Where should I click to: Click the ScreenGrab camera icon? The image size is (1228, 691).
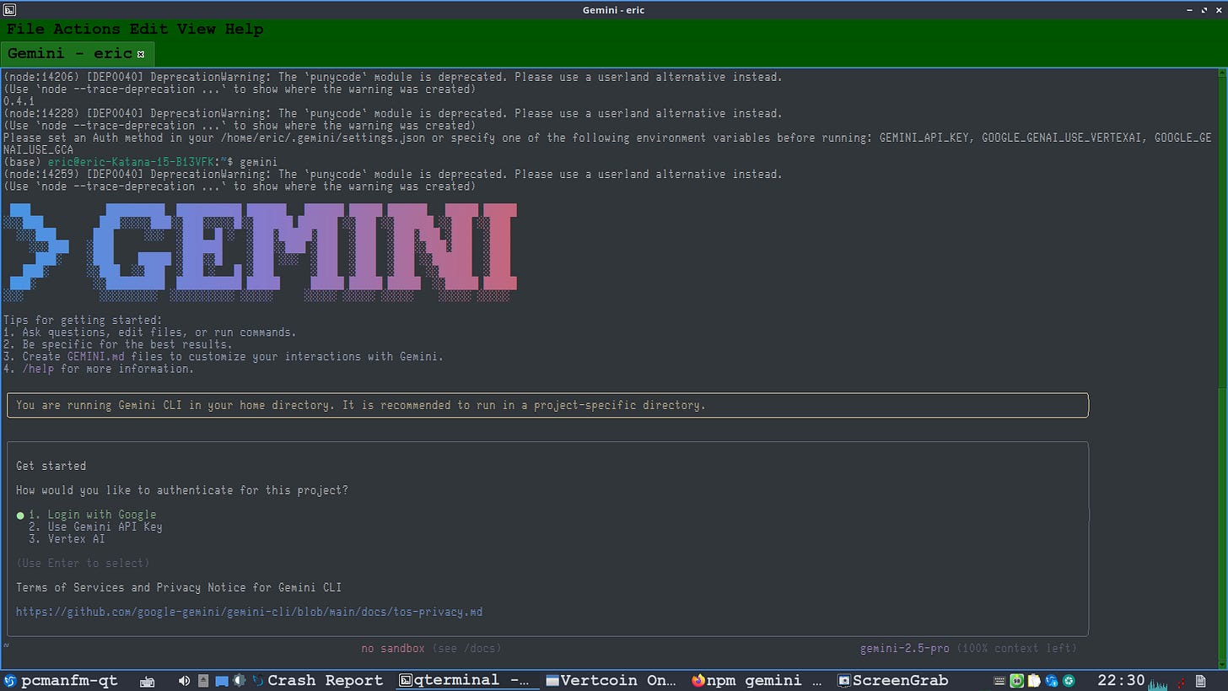843,681
